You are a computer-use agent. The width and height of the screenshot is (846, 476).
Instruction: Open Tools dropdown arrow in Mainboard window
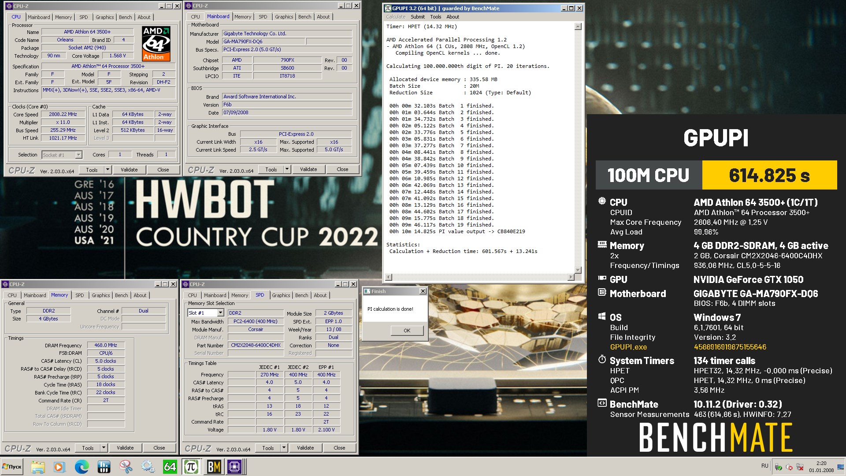click(x=287, y=169)
